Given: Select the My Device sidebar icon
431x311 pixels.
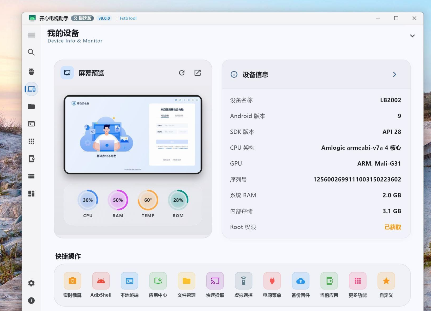Looking at the screenshot, I should click(31, 89).
